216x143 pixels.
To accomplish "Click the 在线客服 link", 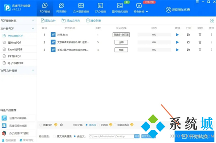I will [x=9, y=140].
